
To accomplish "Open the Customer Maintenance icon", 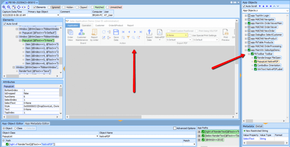I will (81, 32).
